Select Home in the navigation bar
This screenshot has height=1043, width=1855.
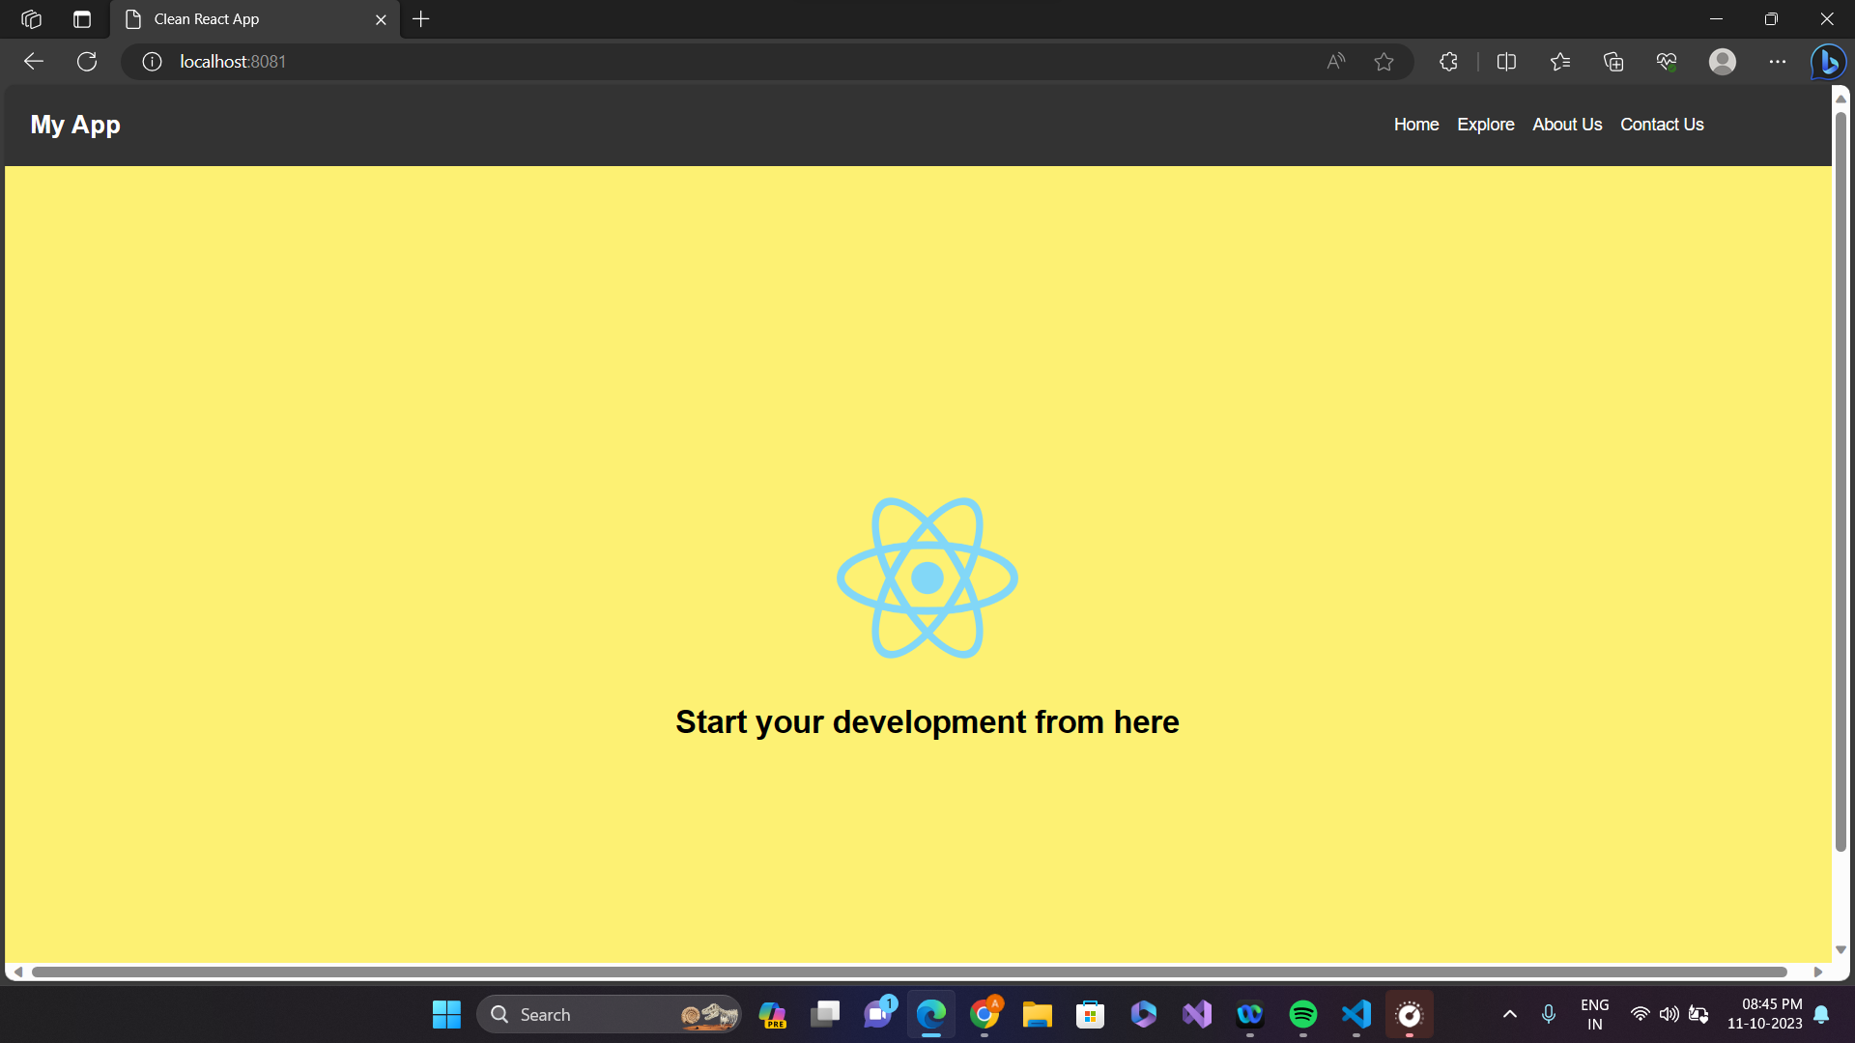(1415, 125)
